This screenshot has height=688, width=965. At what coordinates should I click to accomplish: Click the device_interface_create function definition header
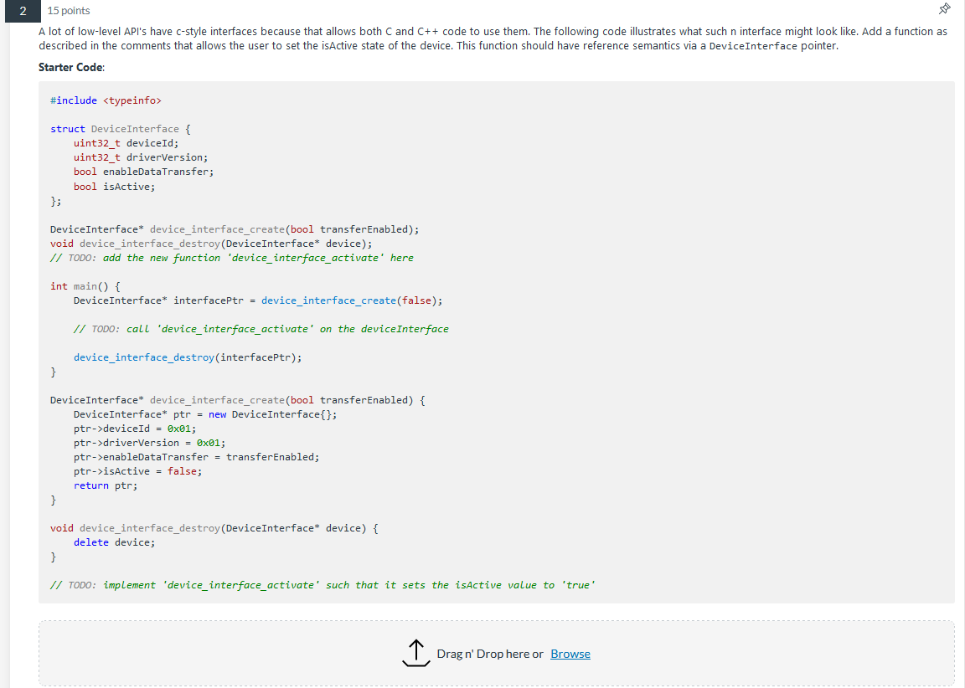(x=238, y=400)
